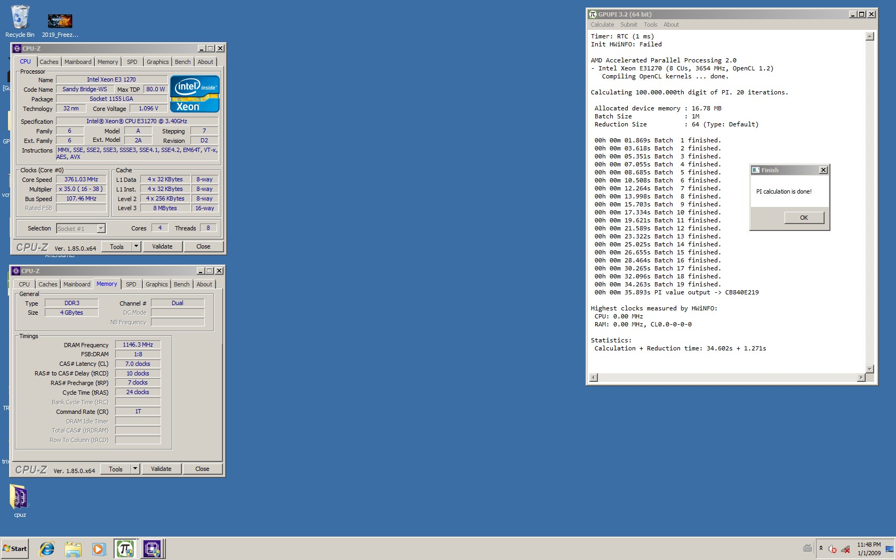Click the Intel Xeon logo in CPU-Z

[195, 94]
